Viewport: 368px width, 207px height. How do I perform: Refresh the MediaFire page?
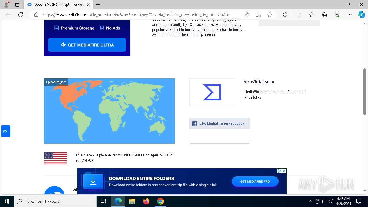coord(21,15)
